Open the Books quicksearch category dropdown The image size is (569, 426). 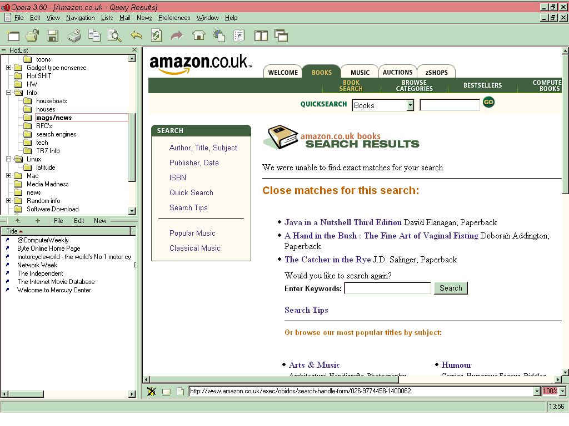pos(410,105)
